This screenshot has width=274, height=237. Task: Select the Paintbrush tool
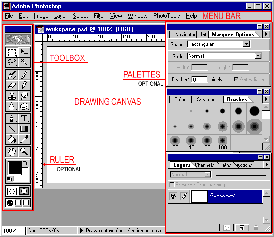[x=24, y=75]
